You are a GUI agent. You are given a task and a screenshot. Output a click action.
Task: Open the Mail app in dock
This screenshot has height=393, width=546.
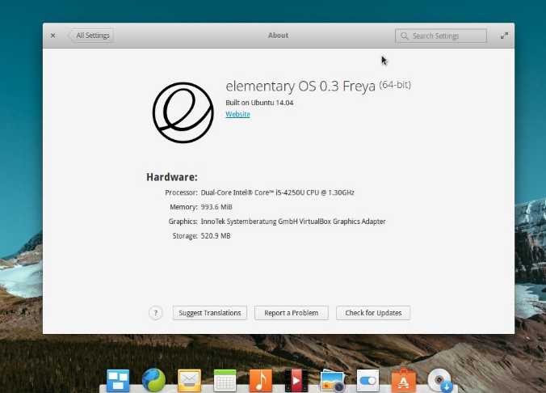click(x=189, y=380)
